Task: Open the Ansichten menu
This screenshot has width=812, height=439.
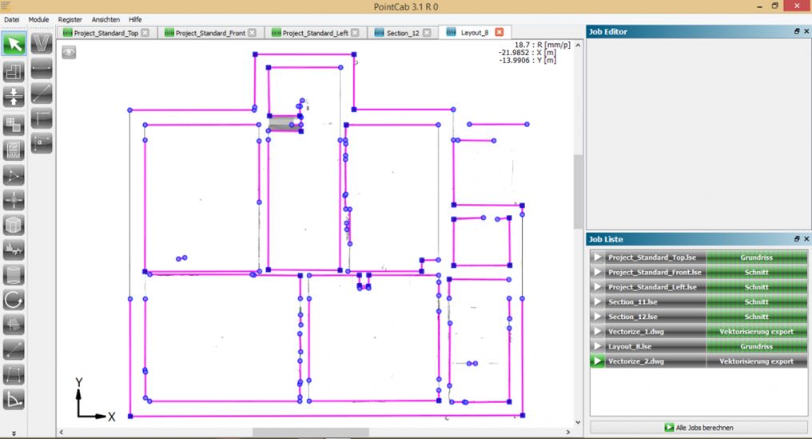Action: (x=105, y=18)
